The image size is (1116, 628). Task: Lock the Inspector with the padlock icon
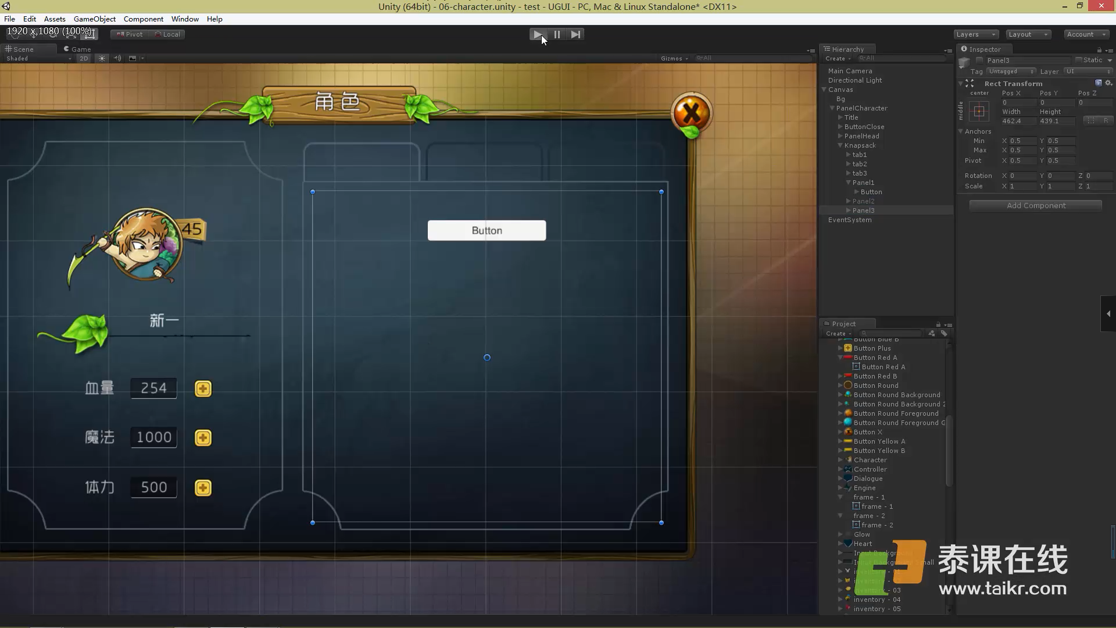coord(1099,49)
